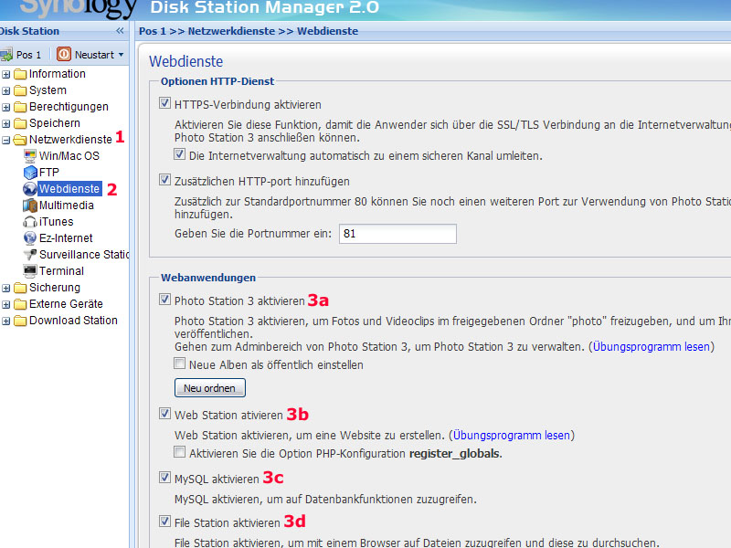Viewport: 731px width, 548px height.
Task: Click the Webdienste globe icon
Action: 30,189
